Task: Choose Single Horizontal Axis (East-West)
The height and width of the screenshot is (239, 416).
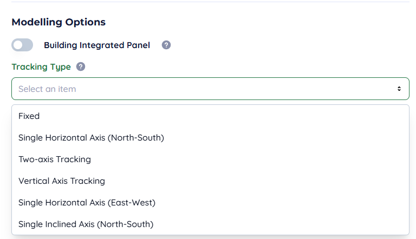Action: click(x=87, y=202)
